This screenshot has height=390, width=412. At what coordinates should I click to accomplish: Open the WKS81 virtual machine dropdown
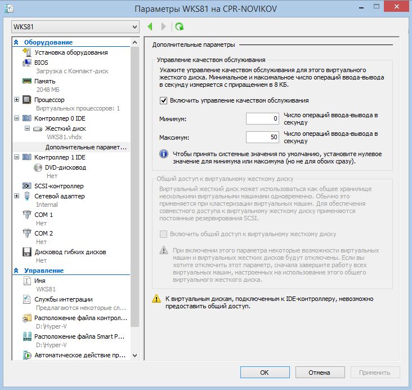(x=75, y=26)
